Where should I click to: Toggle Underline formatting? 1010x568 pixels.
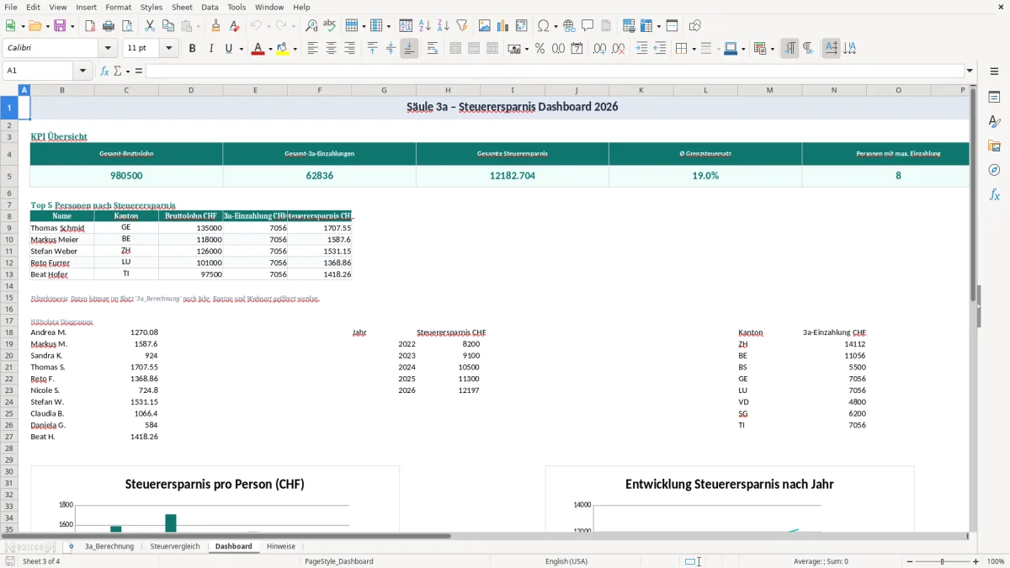(228, 49)
